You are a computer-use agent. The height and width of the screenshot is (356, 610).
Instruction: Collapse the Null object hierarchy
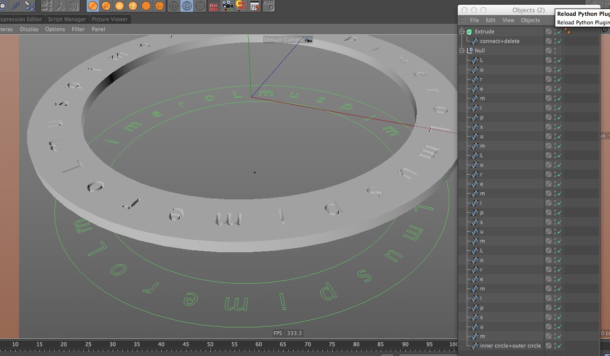click(x=462, y=50)
